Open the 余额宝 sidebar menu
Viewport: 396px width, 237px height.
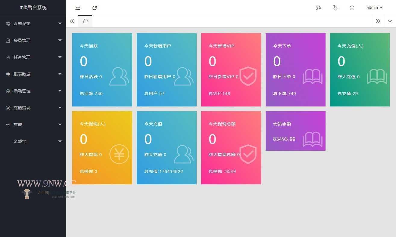coord(33,141)
